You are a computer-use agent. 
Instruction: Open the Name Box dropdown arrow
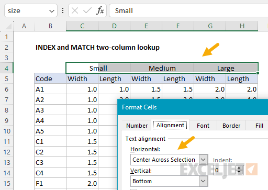click(52, 11)
